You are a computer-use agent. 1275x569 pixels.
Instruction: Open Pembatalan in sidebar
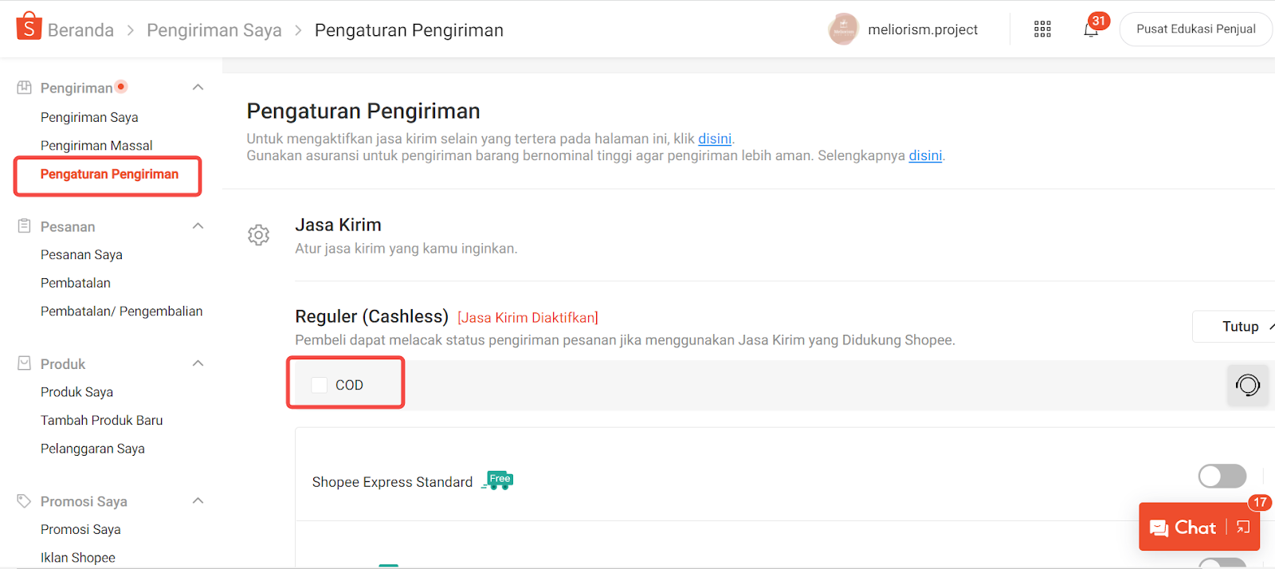(x=76, y=283)
